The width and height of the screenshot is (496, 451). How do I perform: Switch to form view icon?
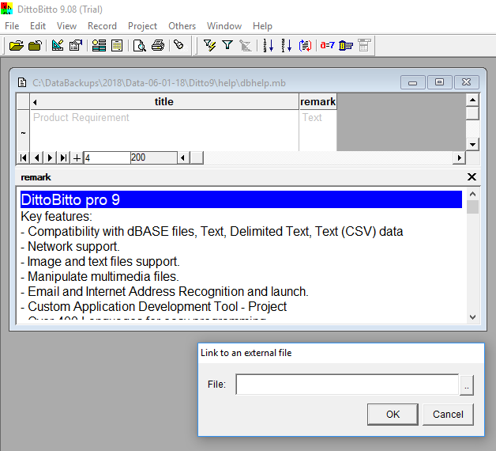point(99,46)
